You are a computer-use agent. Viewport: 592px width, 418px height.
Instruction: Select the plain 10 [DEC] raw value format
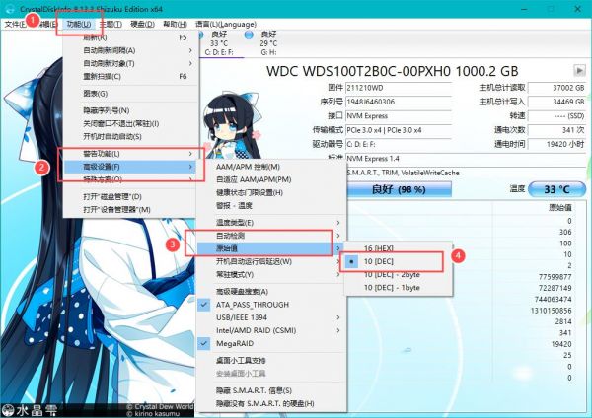point(398,261)
